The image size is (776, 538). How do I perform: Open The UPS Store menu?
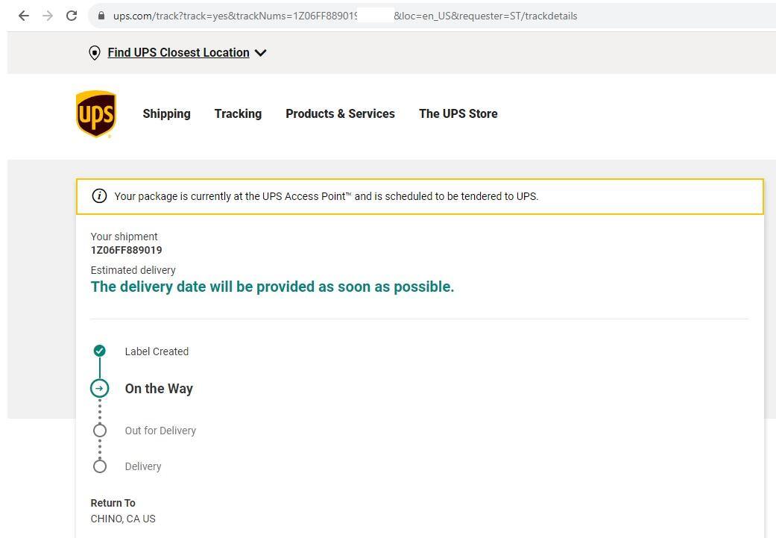tap(458, 114)
